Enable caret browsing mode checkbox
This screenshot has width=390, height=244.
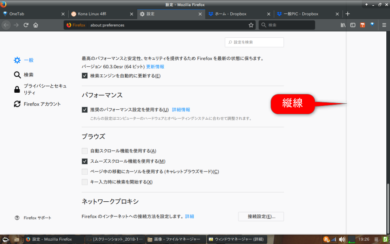pos(84,172)
